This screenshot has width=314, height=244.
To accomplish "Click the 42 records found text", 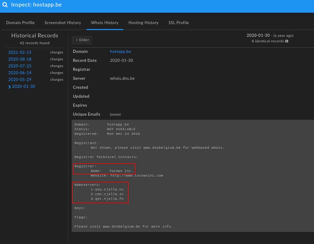I will (x=35, y=43).
